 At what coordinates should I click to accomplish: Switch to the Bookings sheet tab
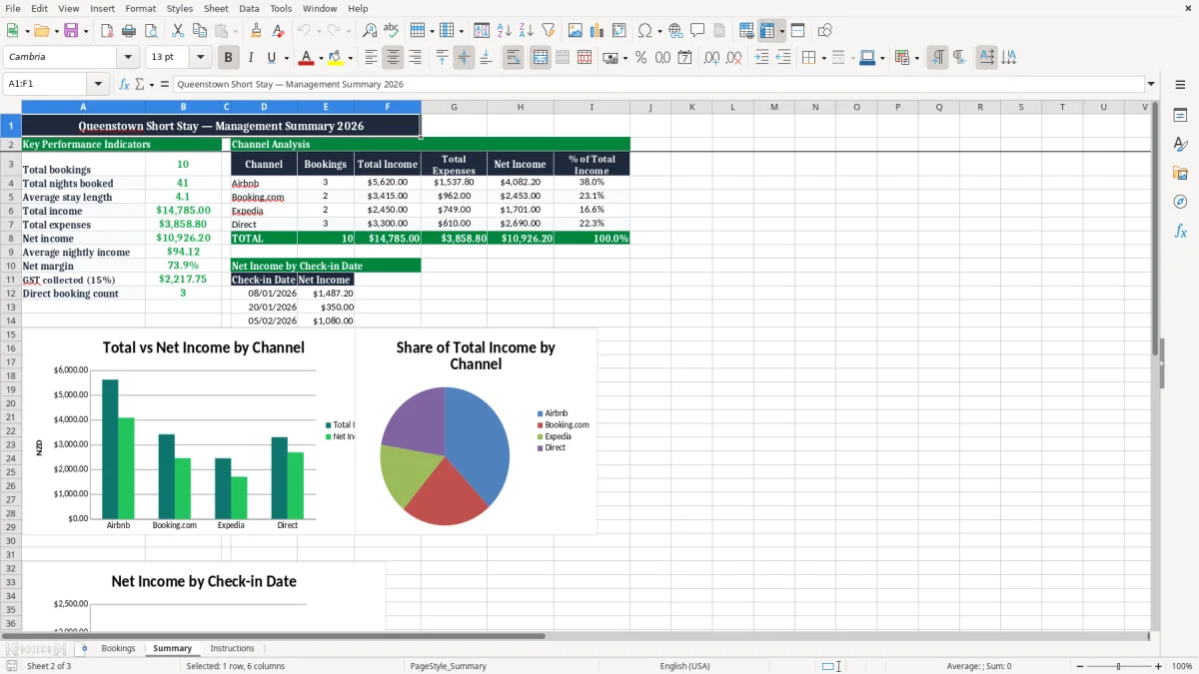coord(118,649)
